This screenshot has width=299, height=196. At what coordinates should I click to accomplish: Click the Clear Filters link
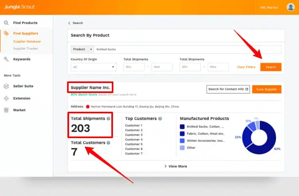click(x=246, y=67)
